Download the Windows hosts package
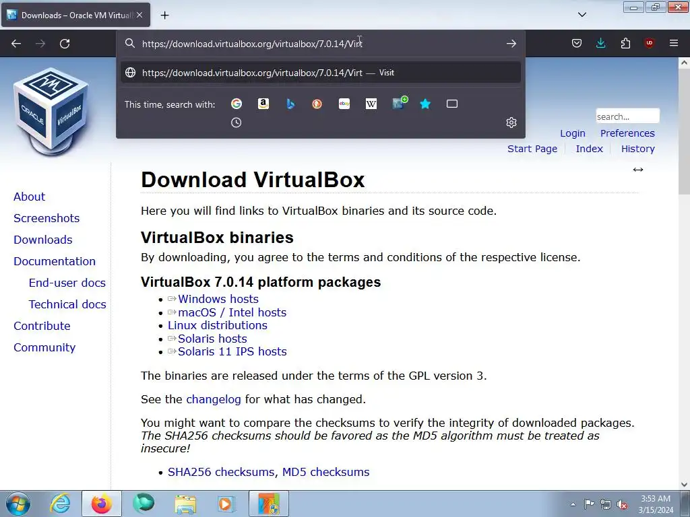690x517 pixels. (218, 299)
